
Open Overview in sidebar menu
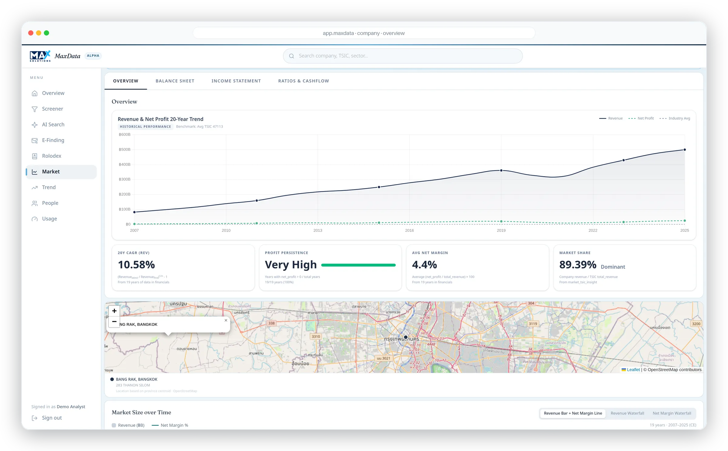click(61, 93)
